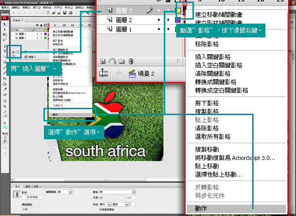The image size is (296, 216).
Task: Click the New document toolbar icon
Action: click(x=48, y=13)
